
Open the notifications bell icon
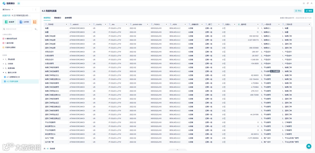click(308, 3)
